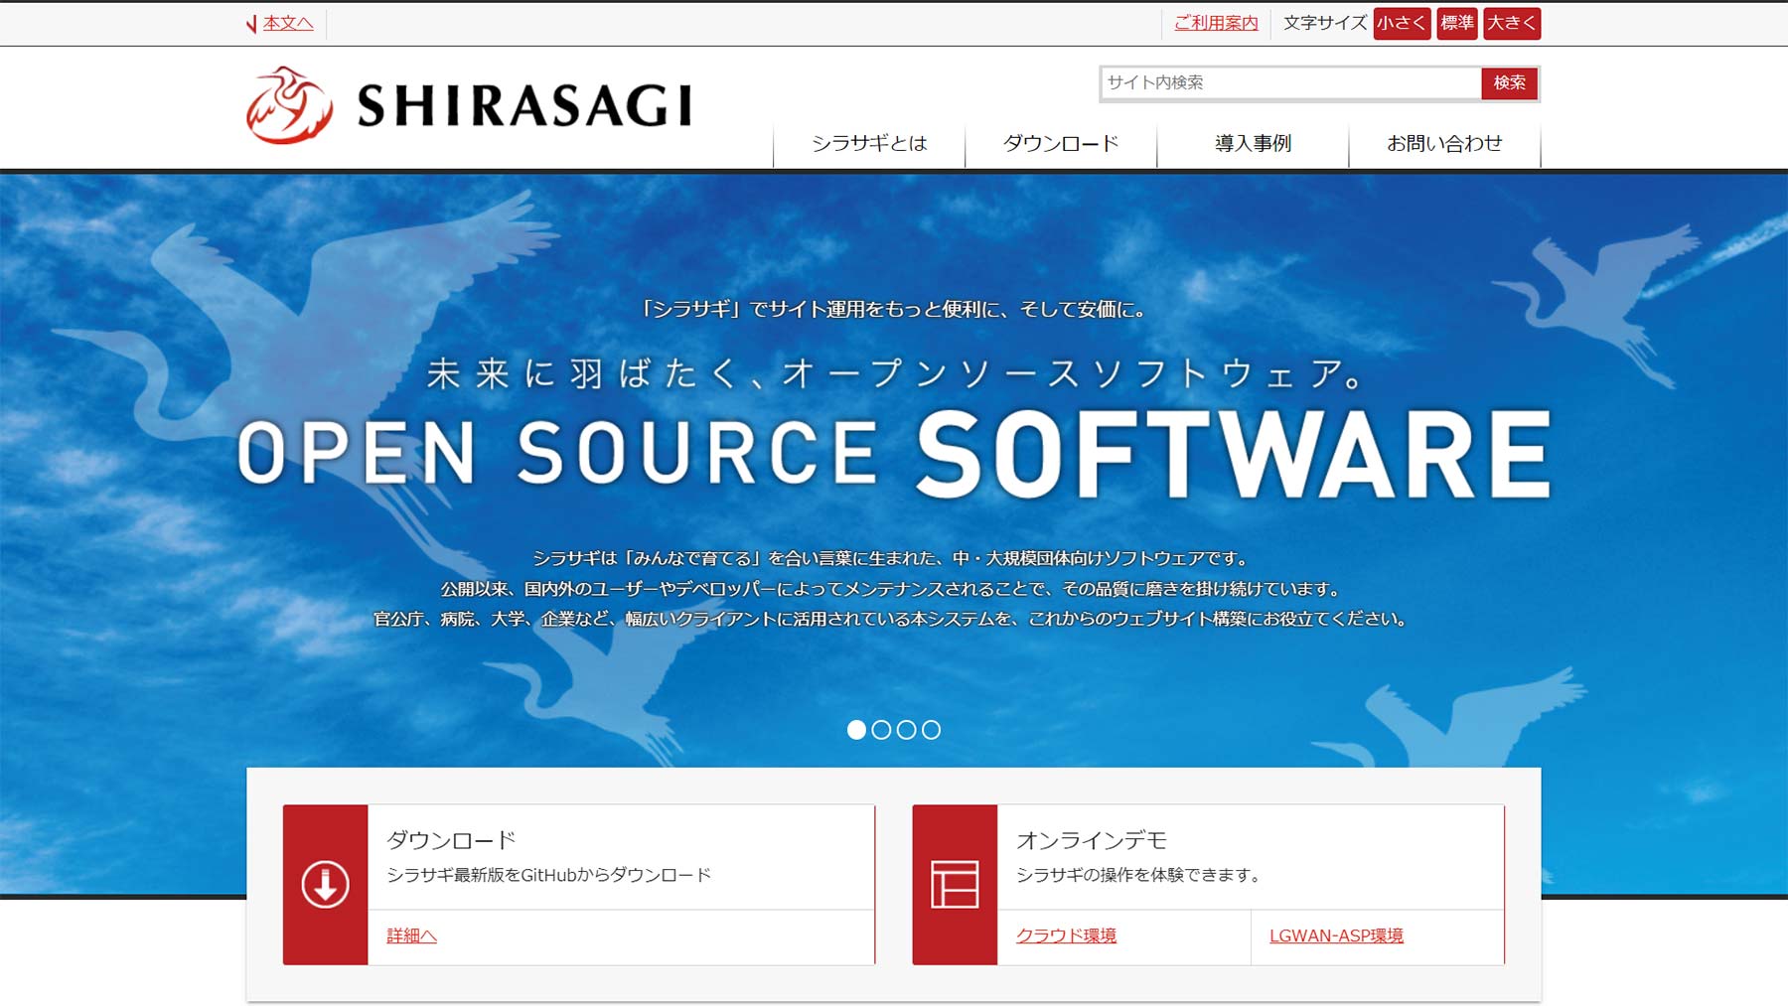Increase text size with 大きく button
This screenshot has height=1006, width=1788.
(x=1512, y=23)
